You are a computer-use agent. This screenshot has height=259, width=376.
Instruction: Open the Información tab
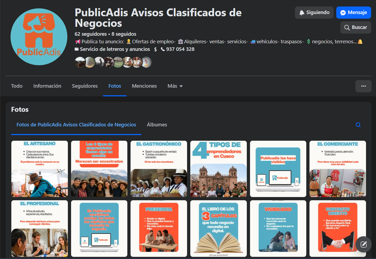coord(47,86)
